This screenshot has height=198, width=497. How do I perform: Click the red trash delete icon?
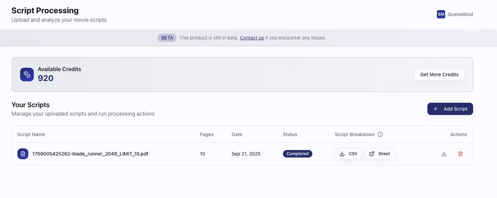pos(460,154)
